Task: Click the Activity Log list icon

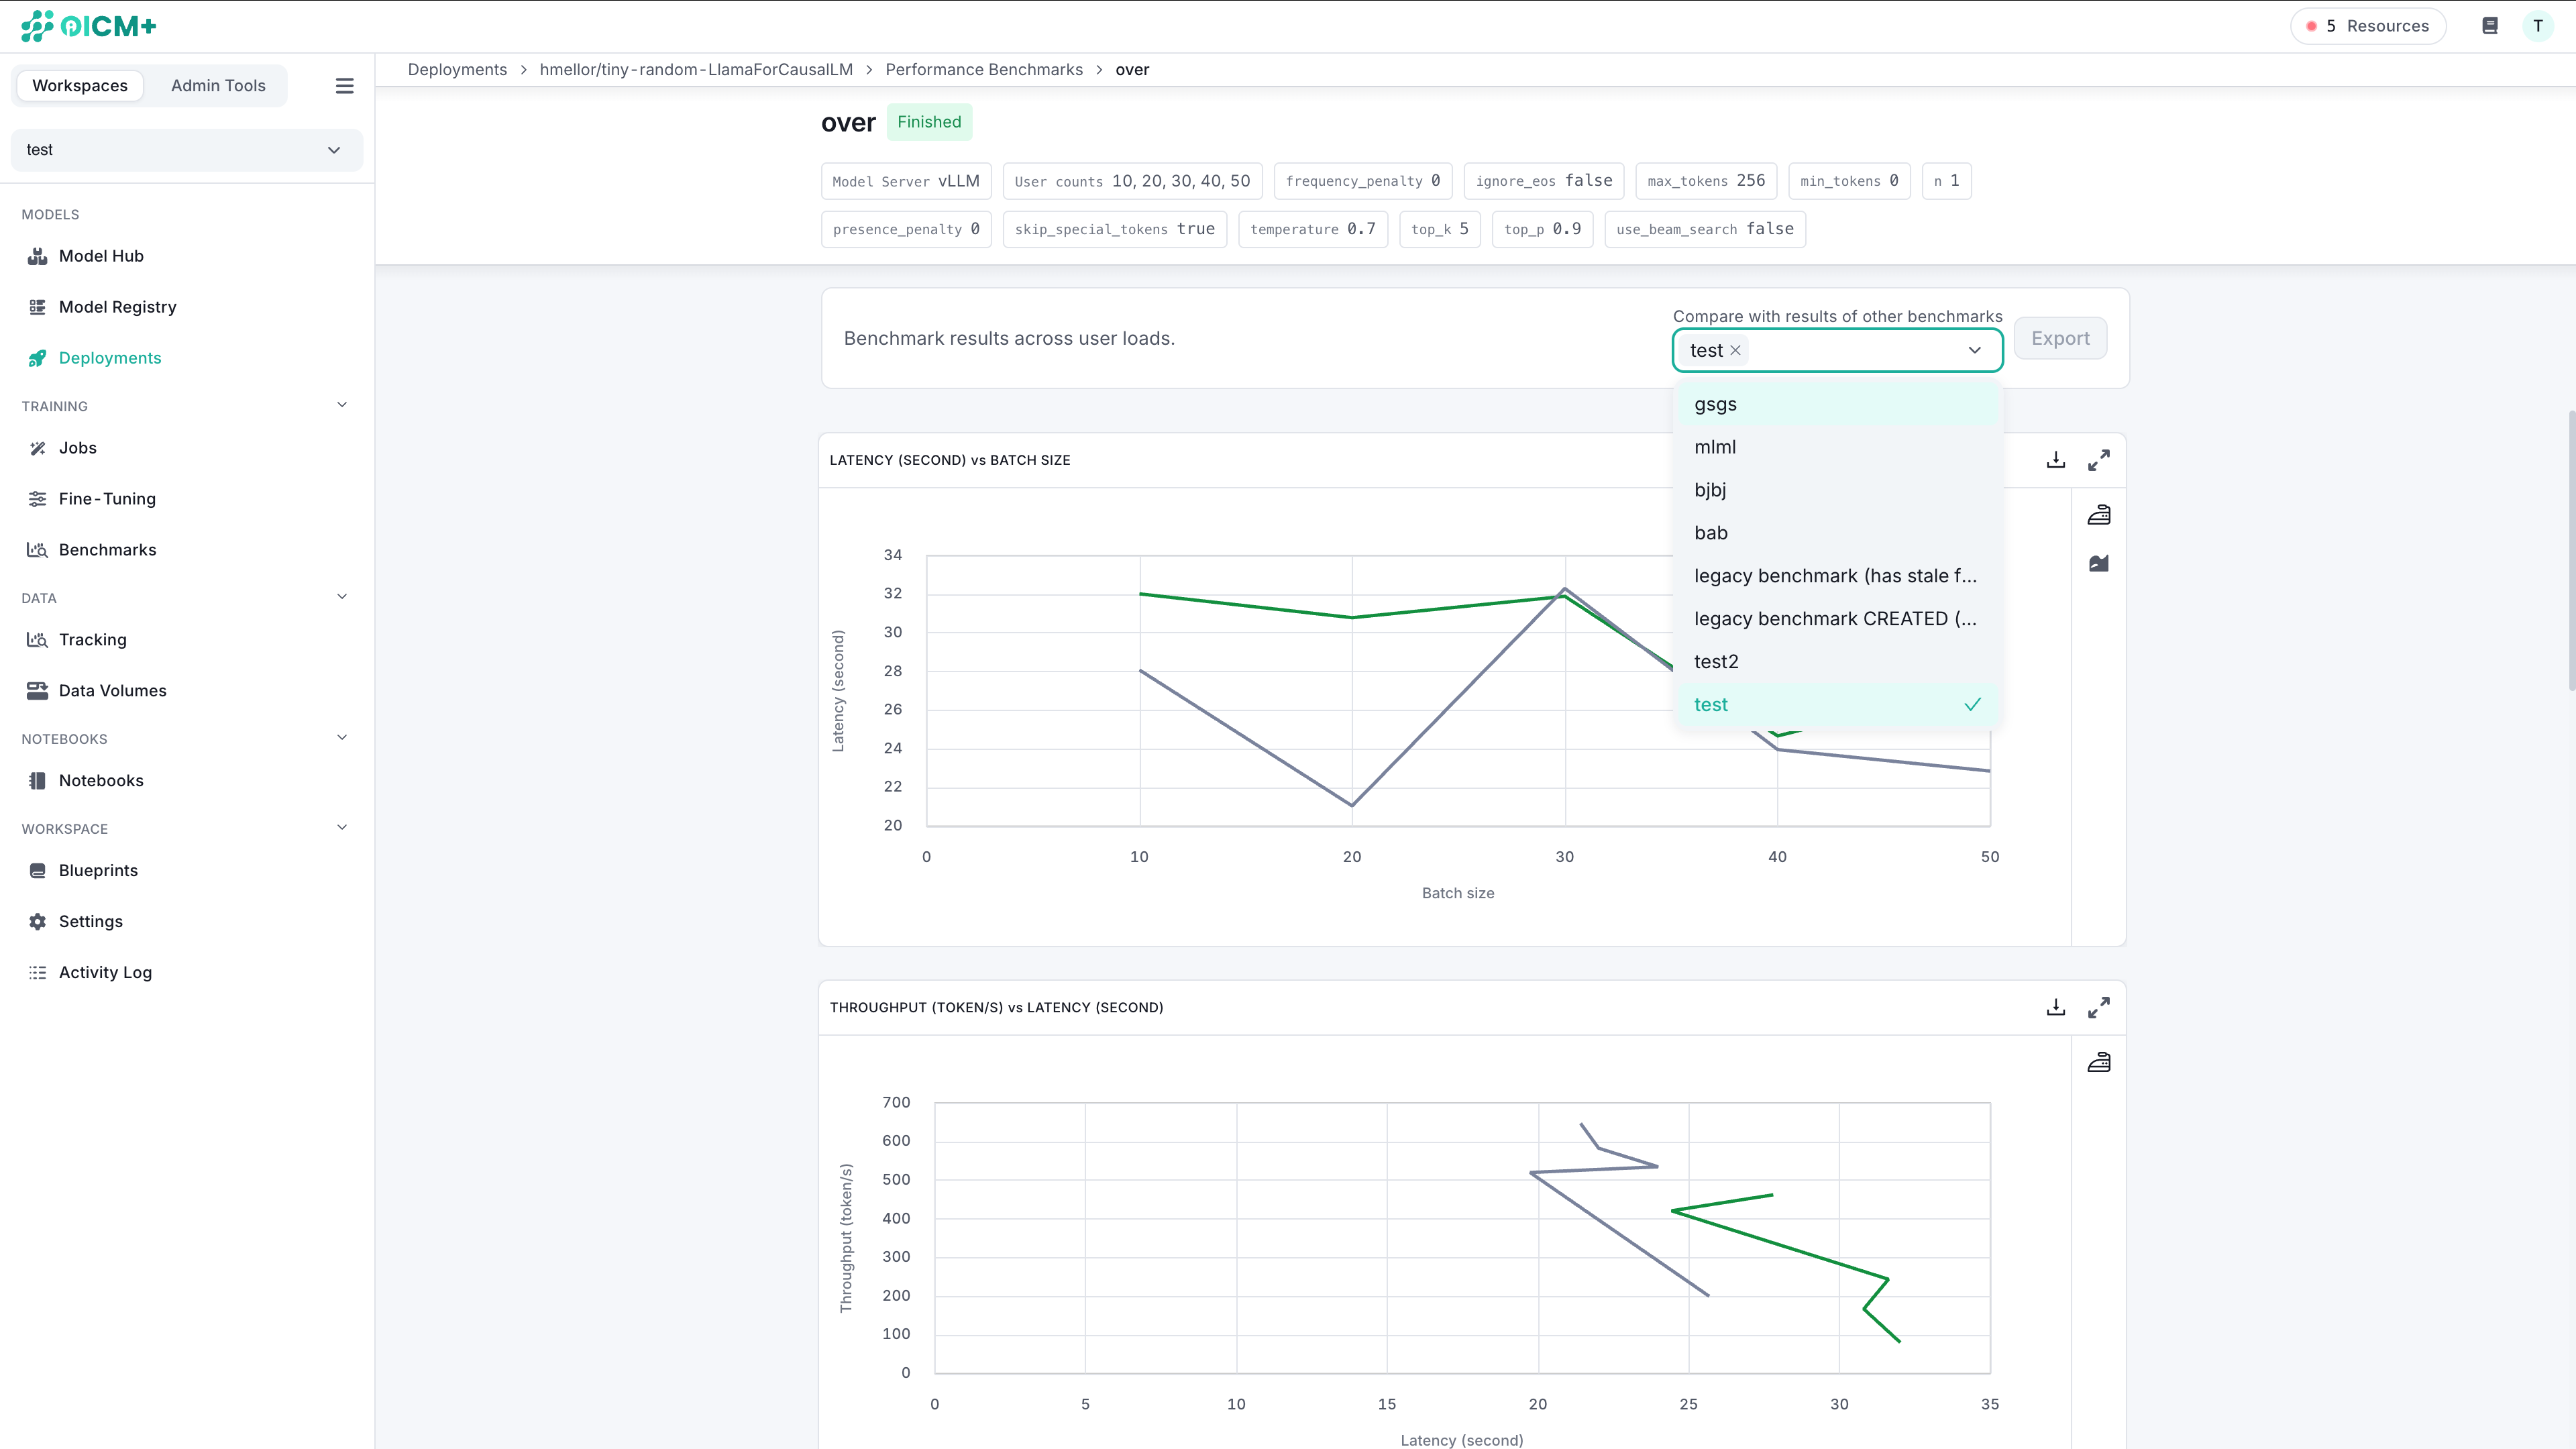Action: tap(37, 973)
